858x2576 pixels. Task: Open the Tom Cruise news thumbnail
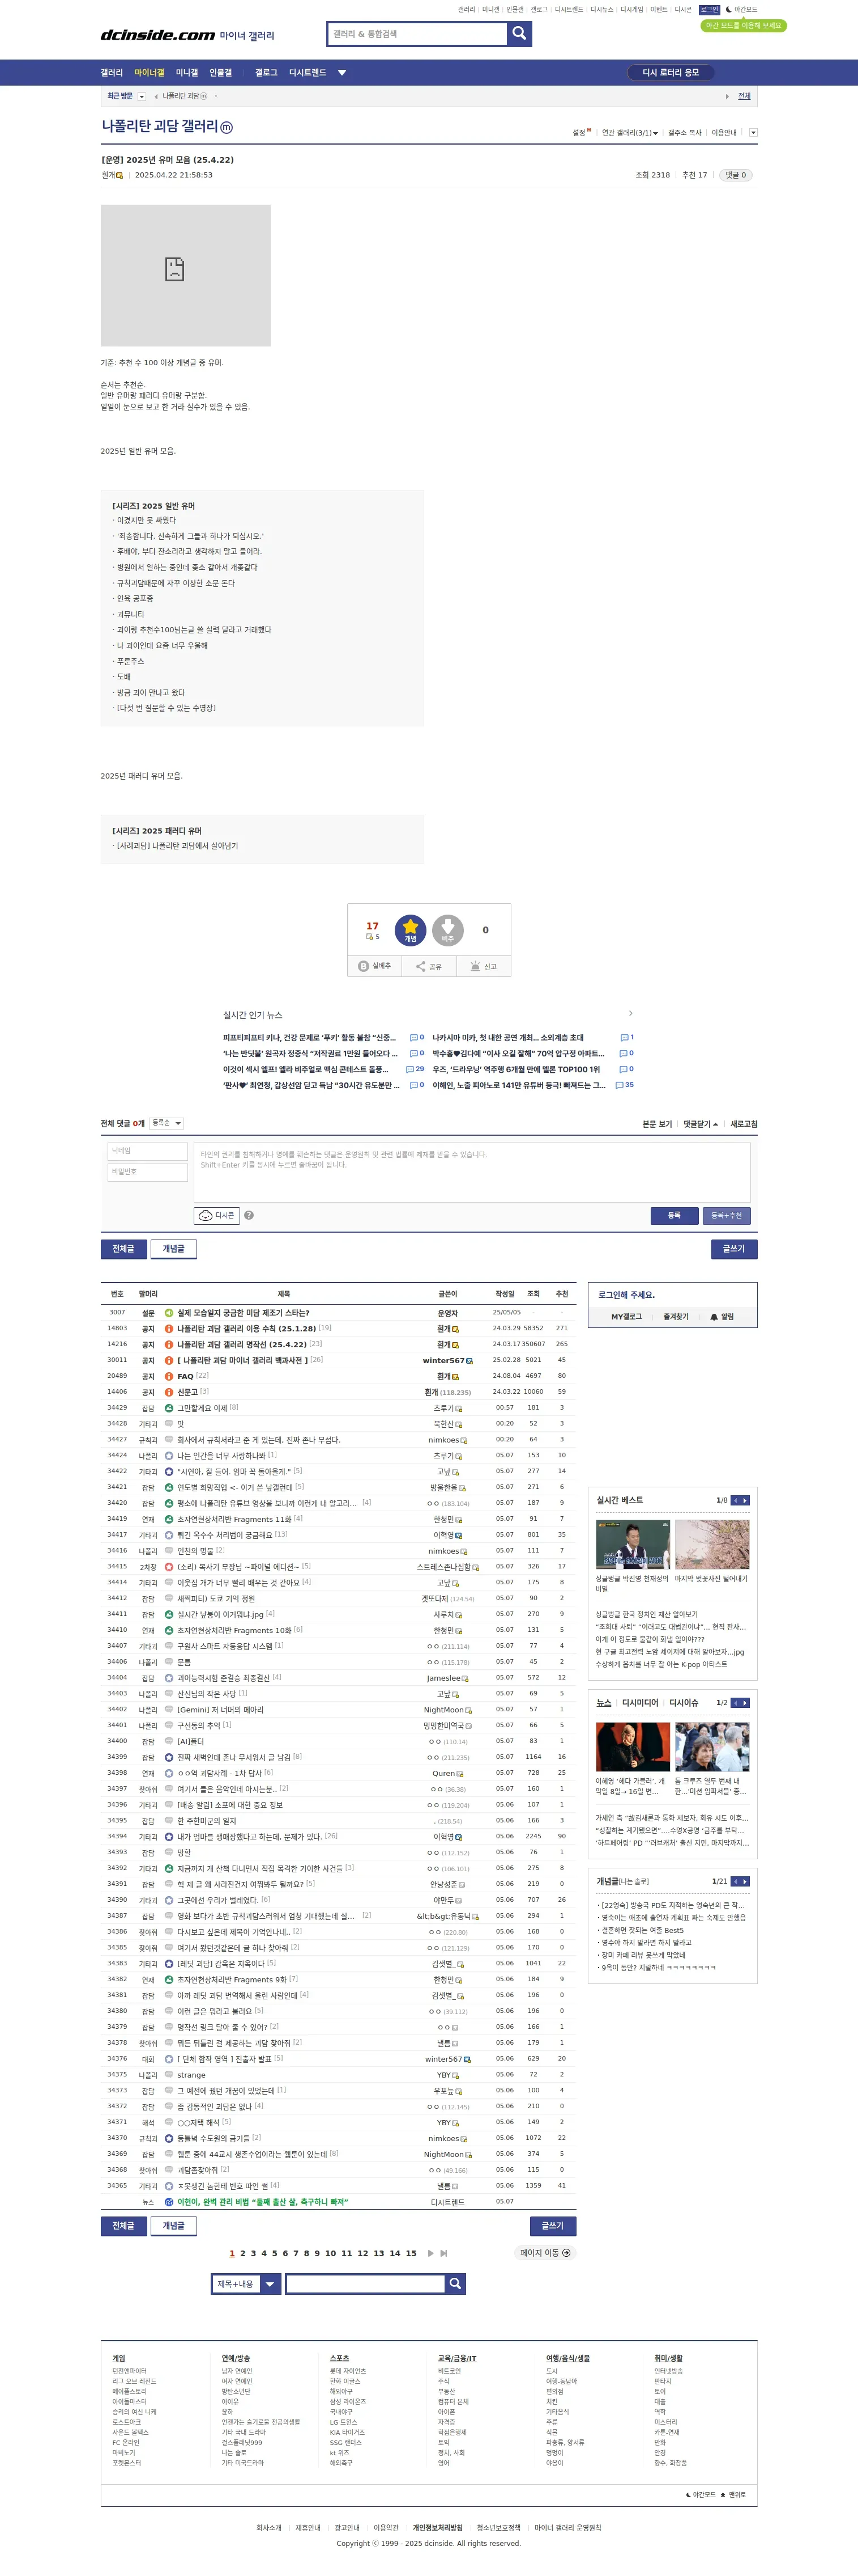pos(711,1747)
